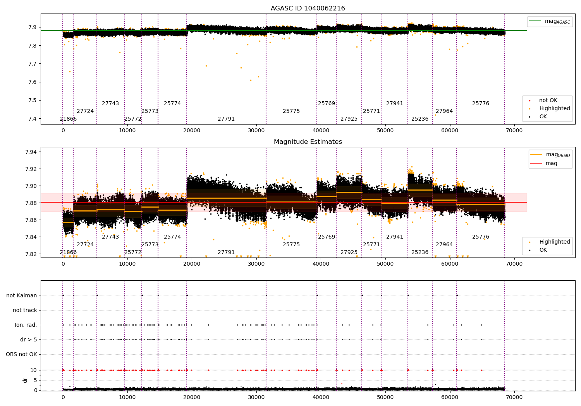The width and height of the screenshot is (581, 406).
Task: Click obsid 27925 in Magnitude Estimates plot
Action: 349,252
